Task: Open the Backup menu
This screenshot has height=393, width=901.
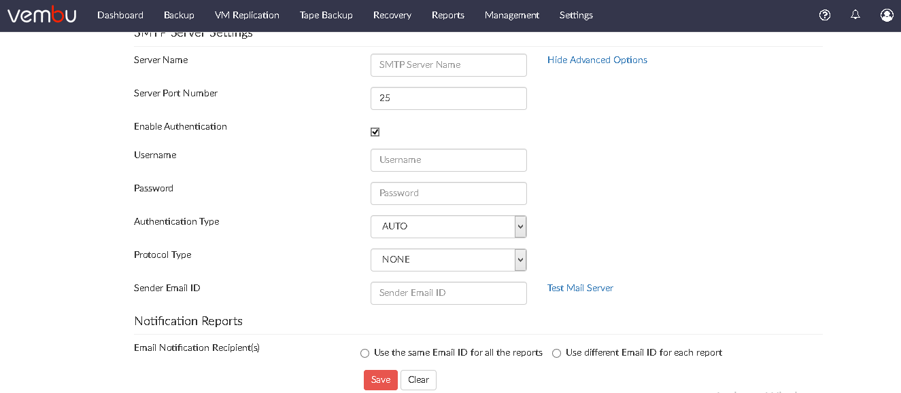Action: coord(179,15)
